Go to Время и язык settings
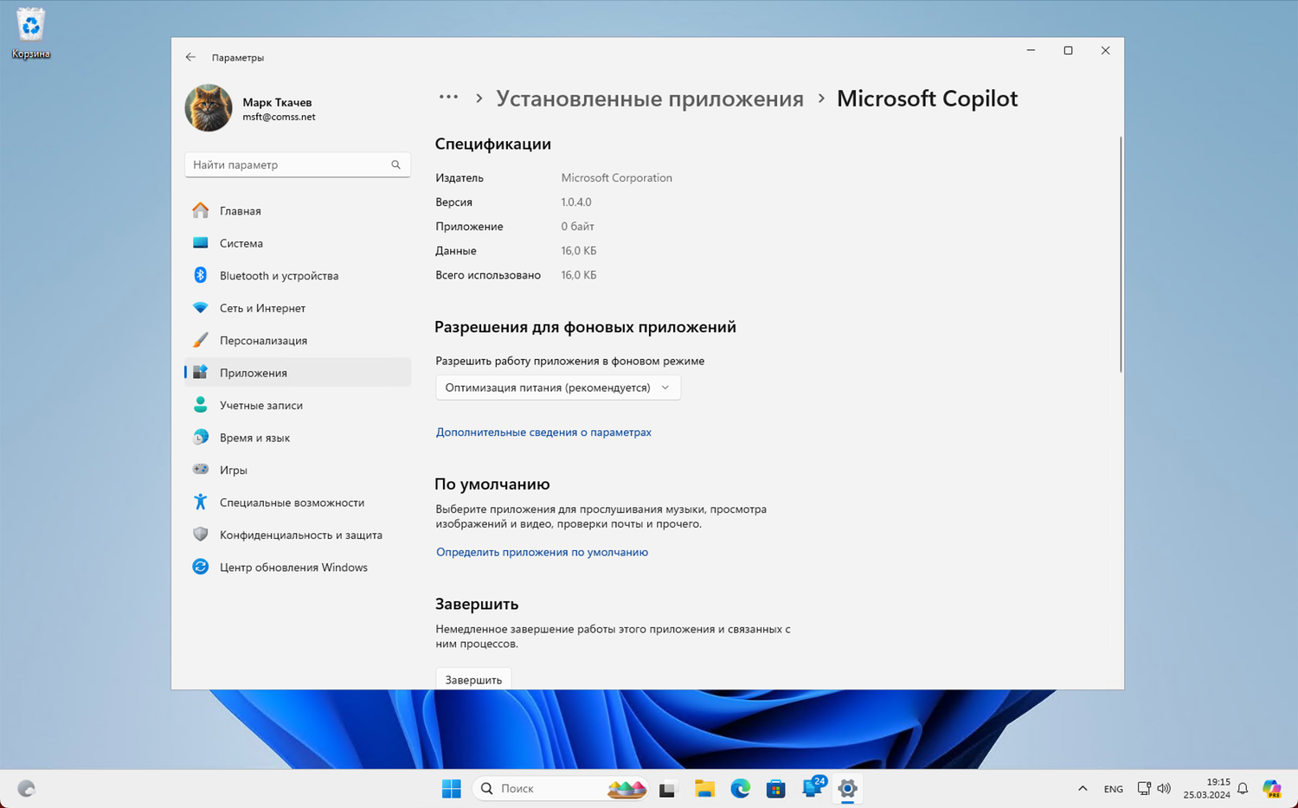This screenshot has height=808, width=1298. coord(298,438)
